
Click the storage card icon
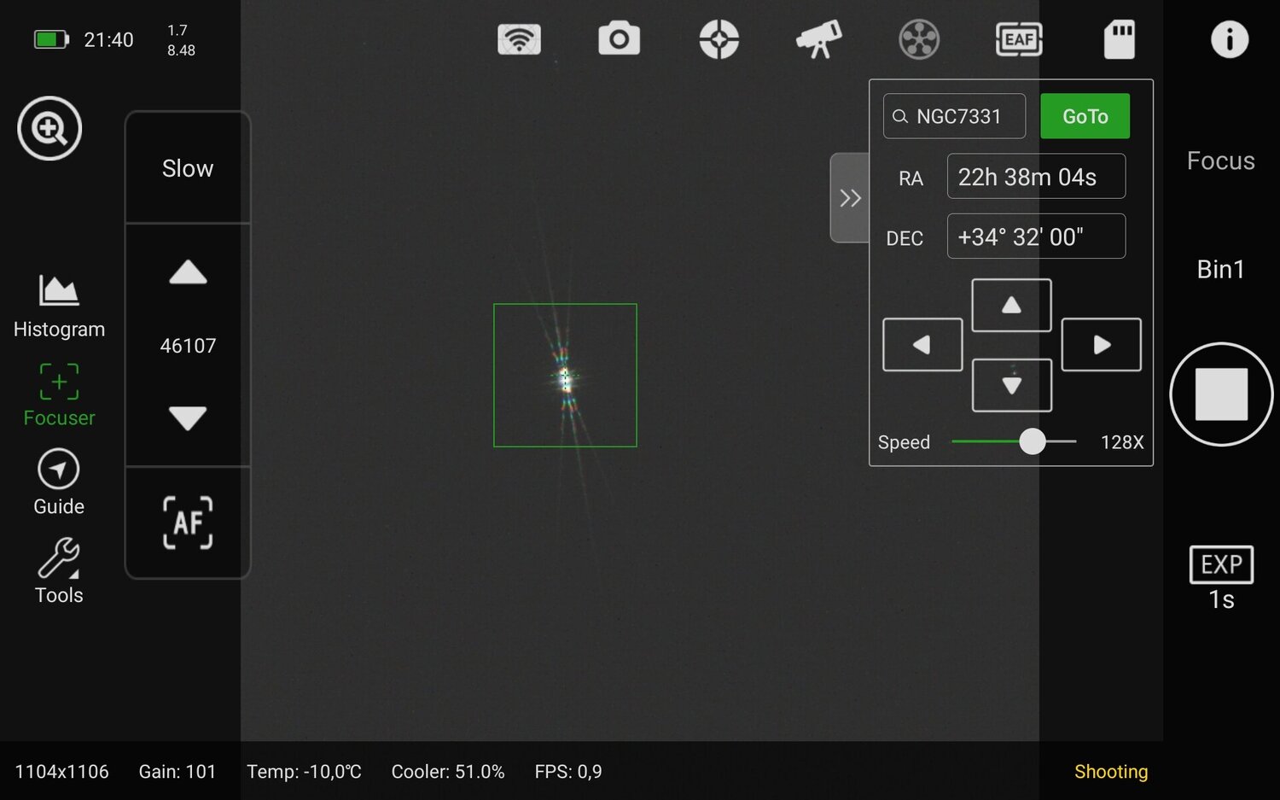click(1120, 38)
